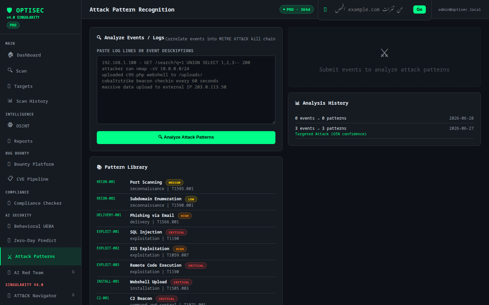489x305 pixels.
Task: Click CRITICAL badge beside SQL Injection
Action: point(176,232)
